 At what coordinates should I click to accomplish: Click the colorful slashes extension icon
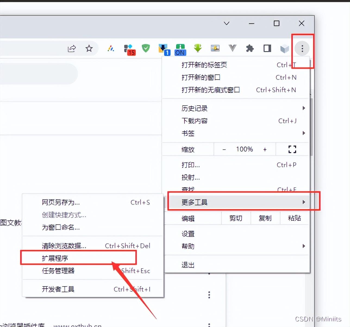coord(111,49)
